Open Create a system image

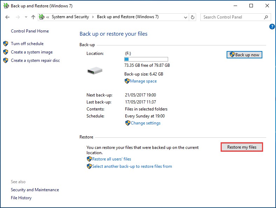[x=32, y=52]
